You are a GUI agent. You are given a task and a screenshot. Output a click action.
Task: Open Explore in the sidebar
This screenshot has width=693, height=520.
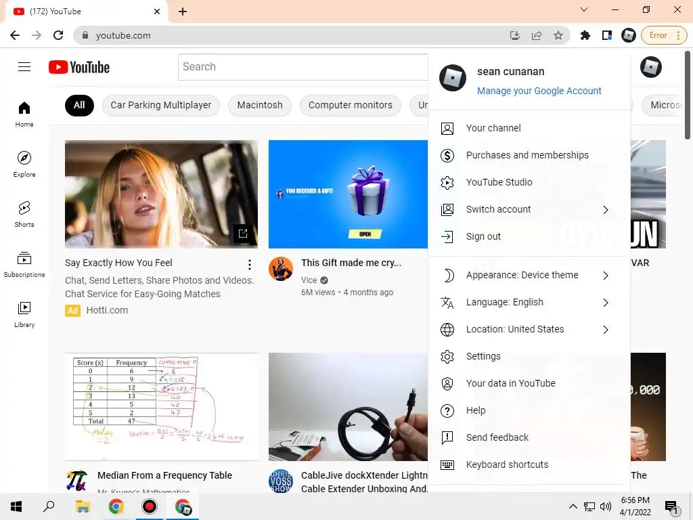[x=24, y=165]
